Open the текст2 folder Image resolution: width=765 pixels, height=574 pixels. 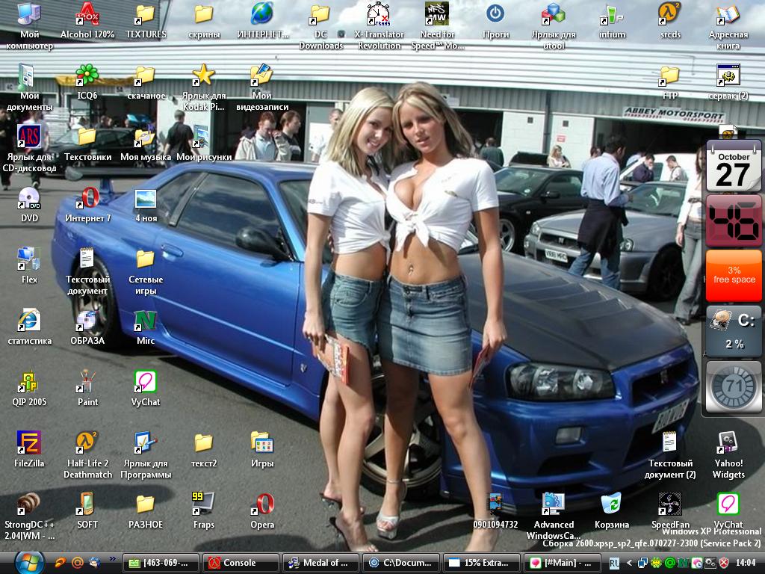[x=203, y=443]
